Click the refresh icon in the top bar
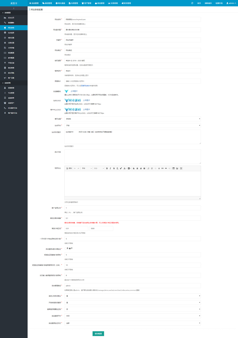Screen dimensions: 238x338 tap(192, 3)
